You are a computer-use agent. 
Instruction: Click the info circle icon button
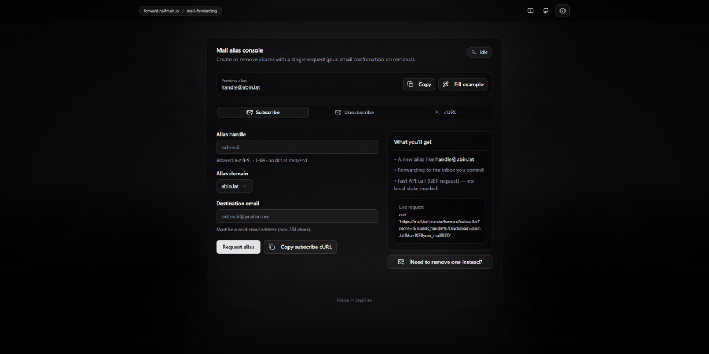pos(562,11)
